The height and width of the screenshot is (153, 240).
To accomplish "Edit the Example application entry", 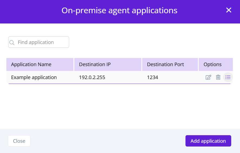I will click(x=208, y=77).
